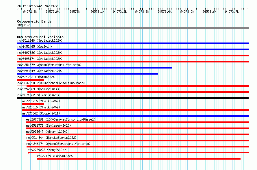This screenshot has height=170, width=257.
Task: Click the nsv570562 (Cooper2011) blue bar
Action: 135,116
